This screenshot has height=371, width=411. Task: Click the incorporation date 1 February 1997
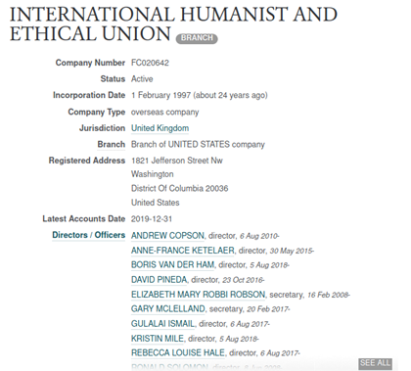point(160,95)
